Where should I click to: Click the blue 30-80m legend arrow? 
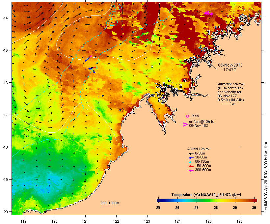click(191, 158)
